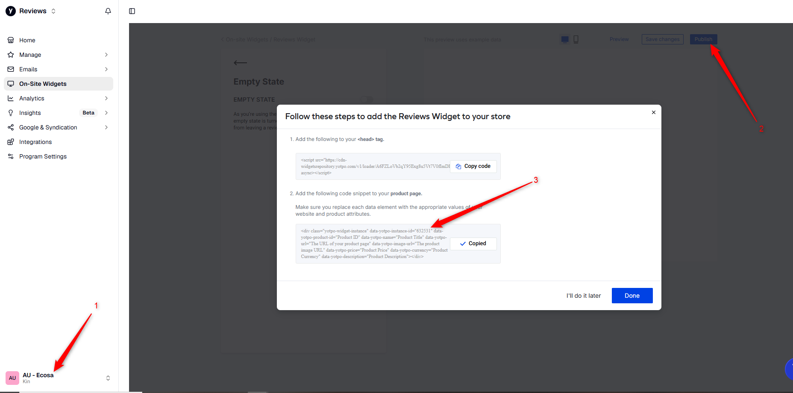Click the 'Add the following to your <head> tag' step

pyautogui.click(x=337, y=139)
